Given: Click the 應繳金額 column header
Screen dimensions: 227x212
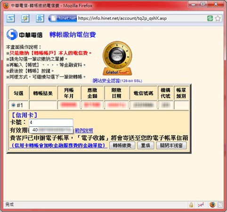Looking at the screenshot, I should 92,93.
